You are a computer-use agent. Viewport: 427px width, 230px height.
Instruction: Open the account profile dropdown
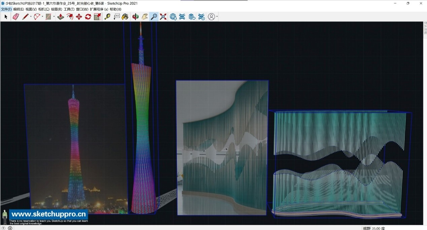pos(213,17)
